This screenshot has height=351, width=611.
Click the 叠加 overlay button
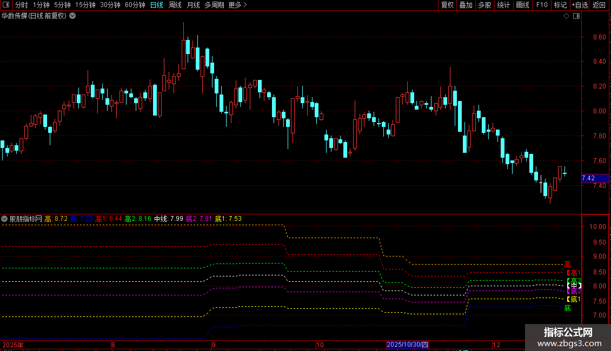[466, 5]
